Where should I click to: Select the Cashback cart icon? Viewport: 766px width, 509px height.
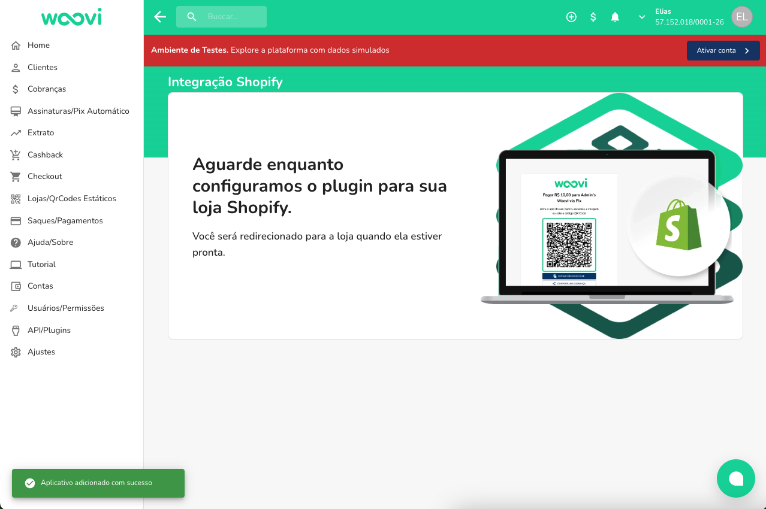(15, 154)
